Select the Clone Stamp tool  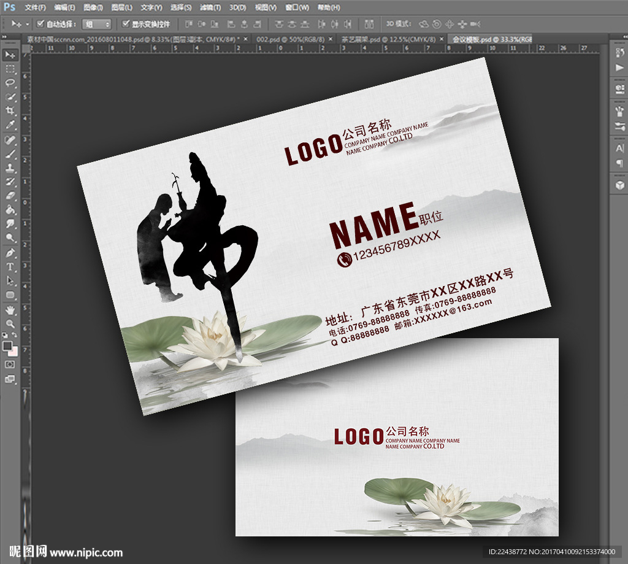point(10,168)
